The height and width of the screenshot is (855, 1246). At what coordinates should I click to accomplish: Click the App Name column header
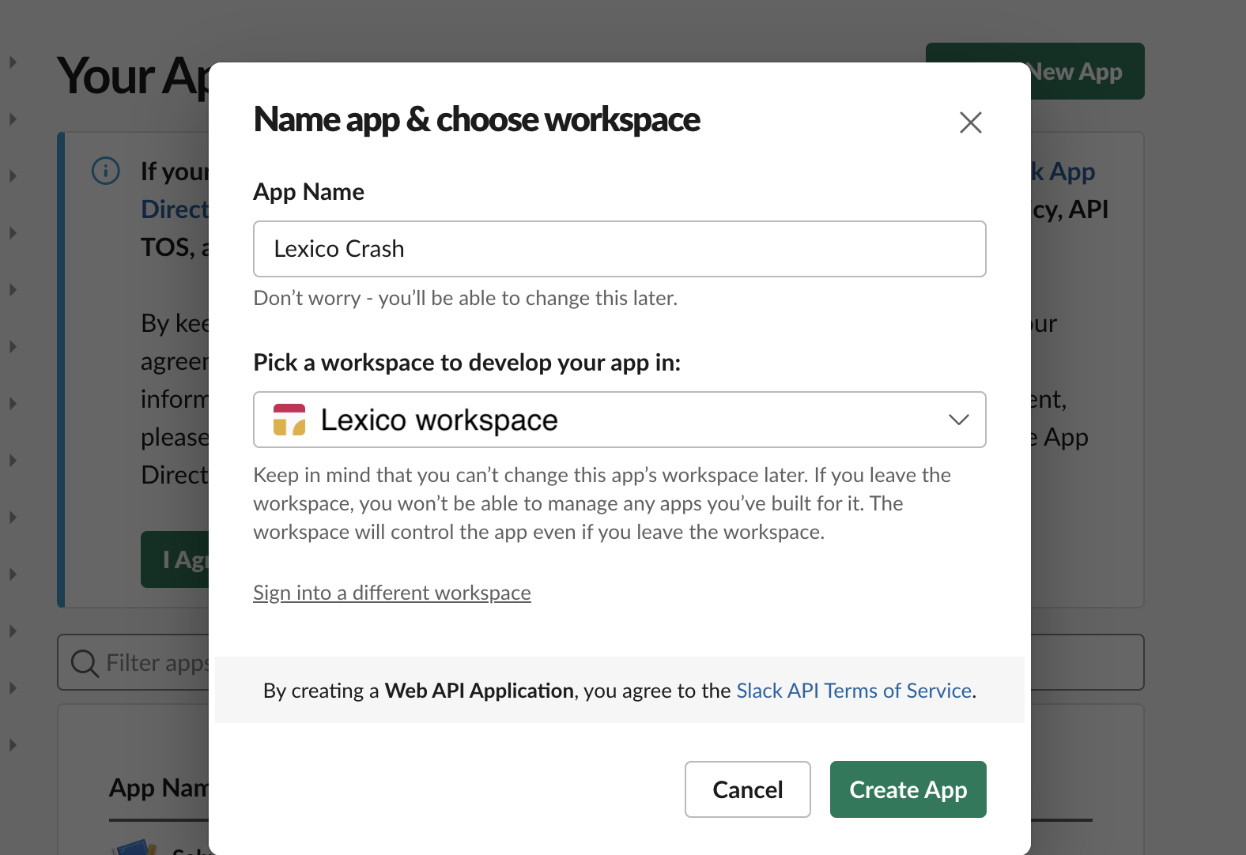click(158, 788)
